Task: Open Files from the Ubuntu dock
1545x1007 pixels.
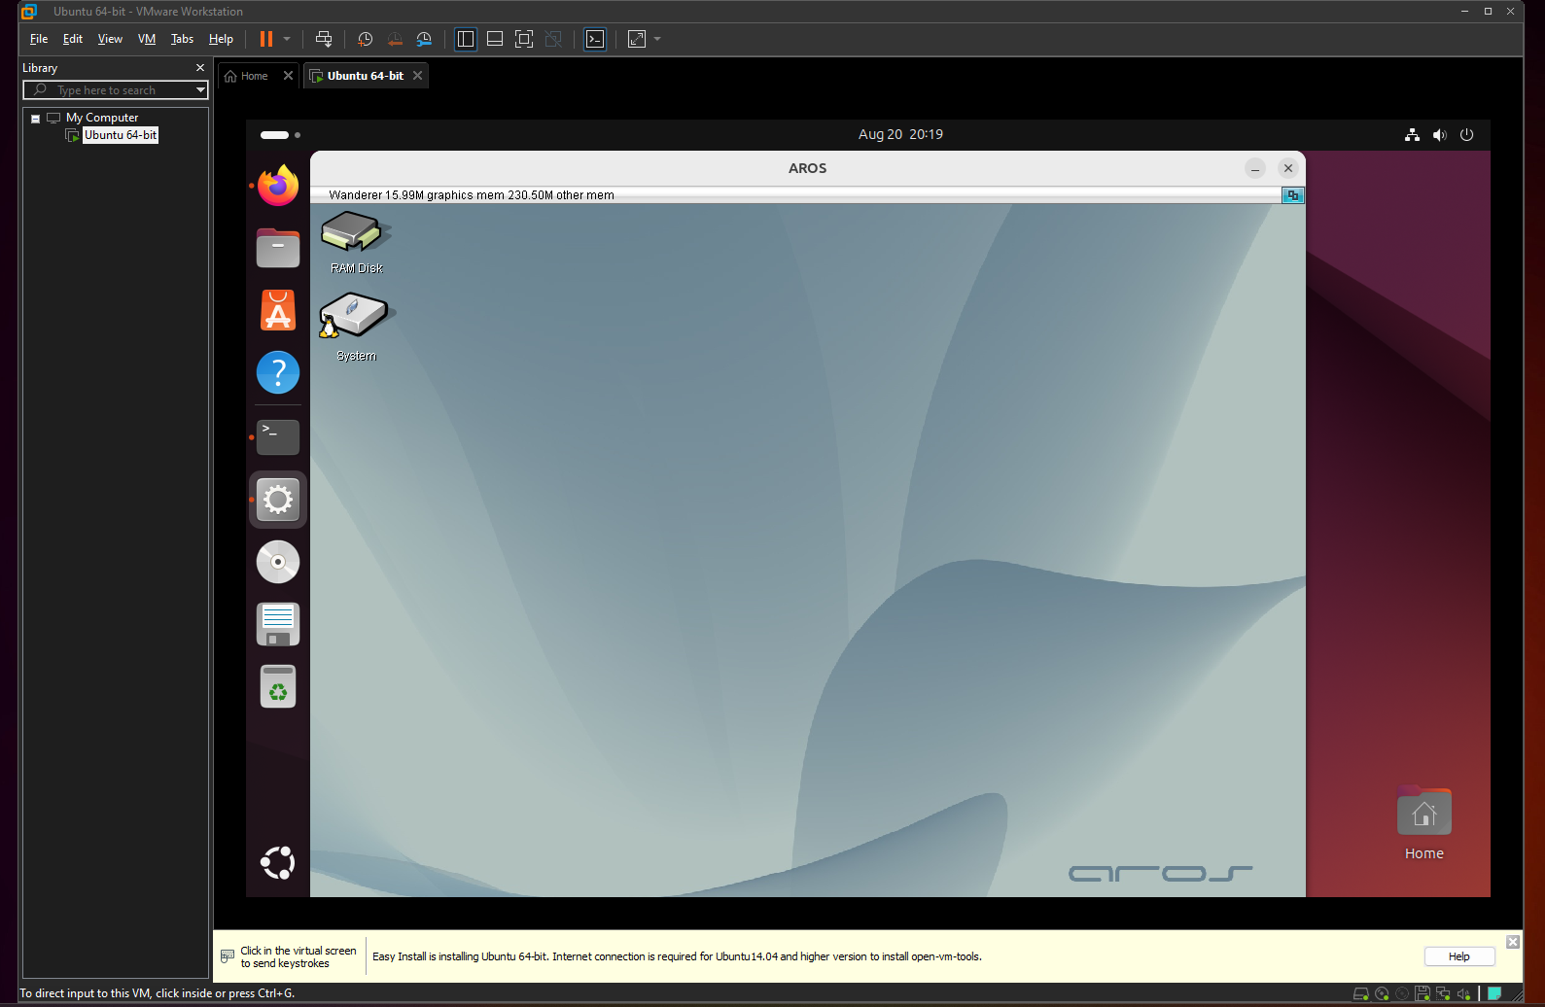Action: 278,248
